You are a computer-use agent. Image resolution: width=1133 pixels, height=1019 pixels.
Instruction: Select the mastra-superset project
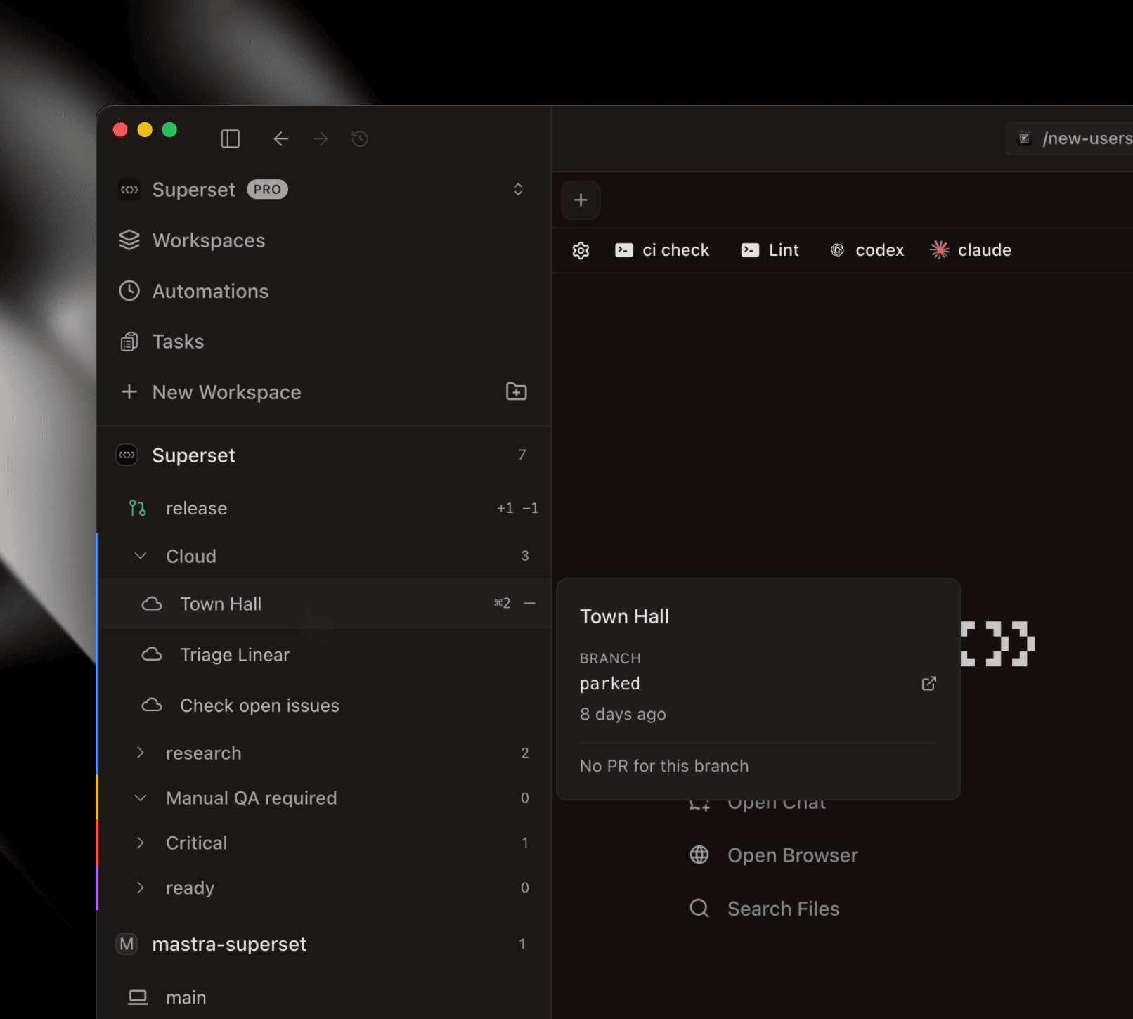pyautogui.click(x=323, y=944)
